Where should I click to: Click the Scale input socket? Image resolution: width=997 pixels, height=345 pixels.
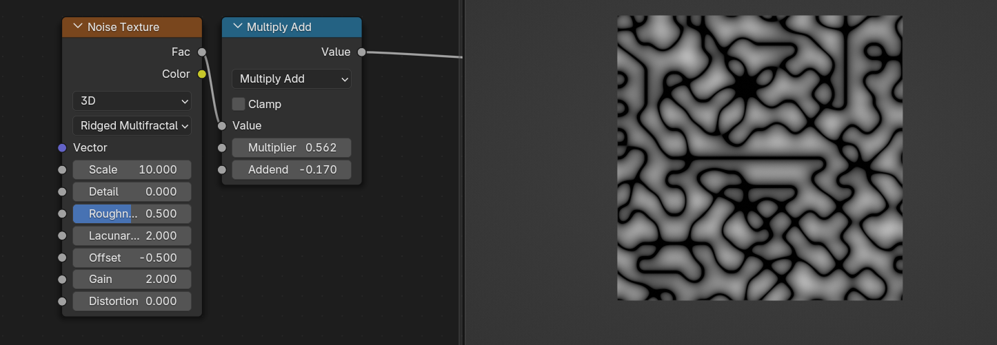coord(62,169)
